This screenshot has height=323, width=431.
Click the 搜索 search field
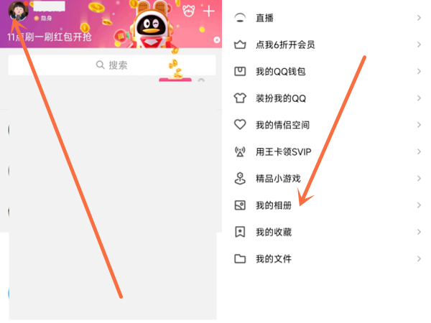tap(112, 65)
